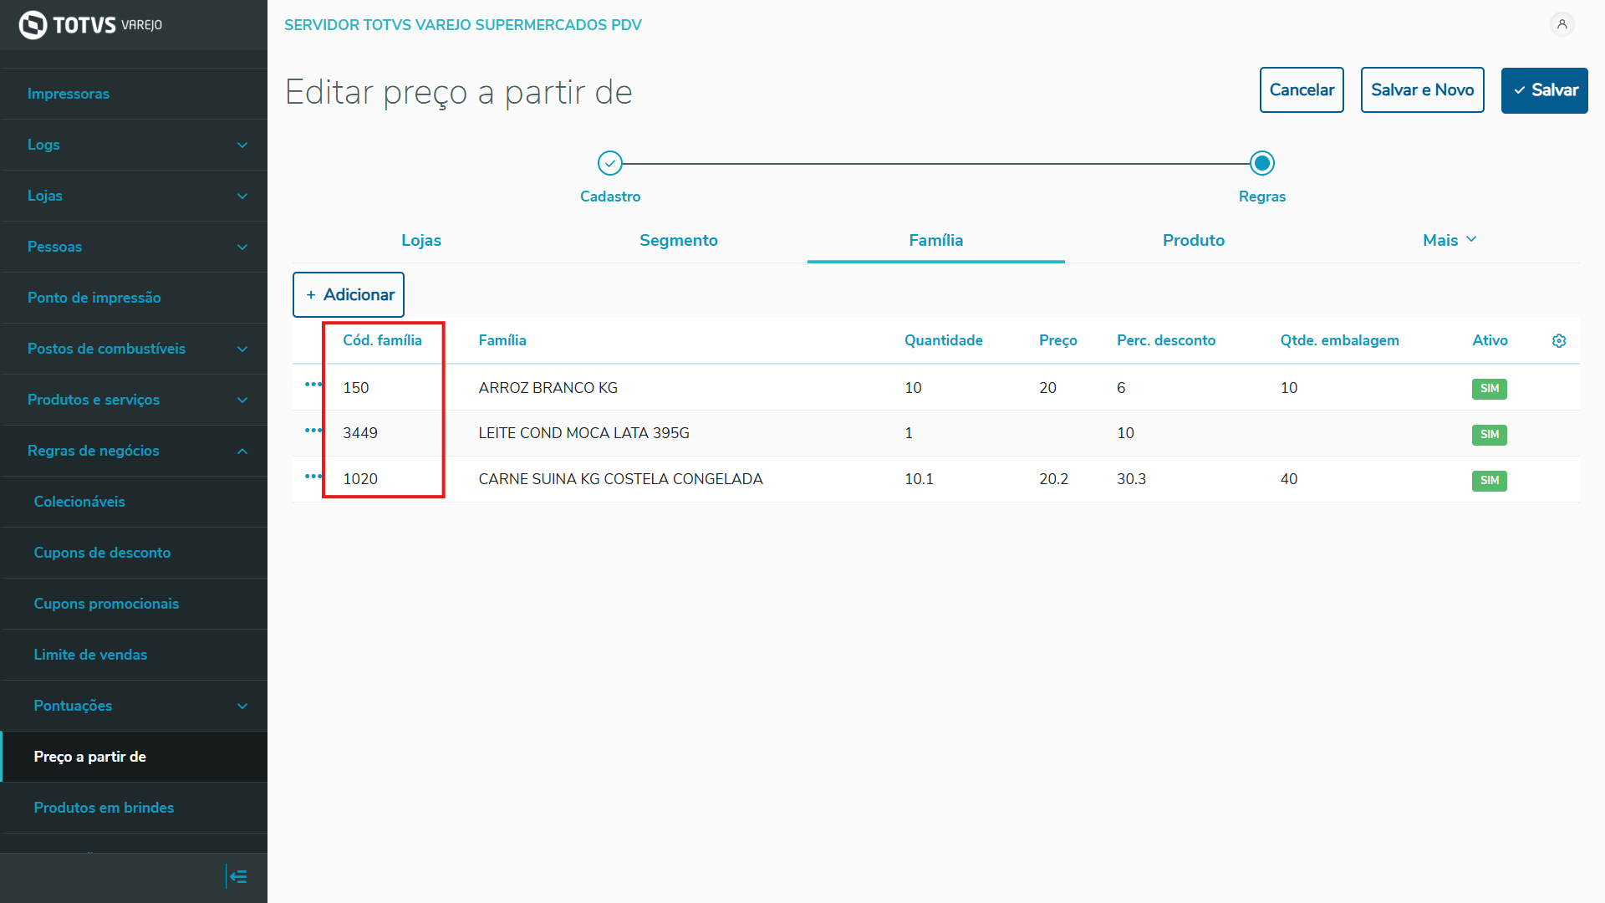The width and height of the screenshot is (1605, 903).
Task: Click the Adicionar button
Action: tap(349, 294)
